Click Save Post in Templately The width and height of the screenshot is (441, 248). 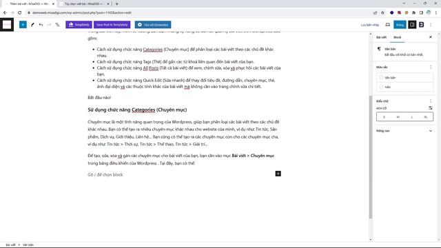112,25
